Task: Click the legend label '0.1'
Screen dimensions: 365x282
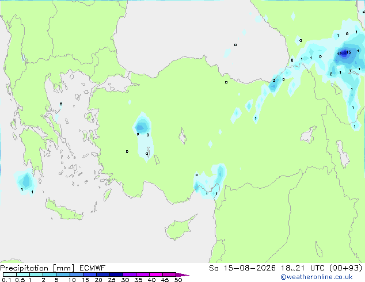Action: pos(6,280)
